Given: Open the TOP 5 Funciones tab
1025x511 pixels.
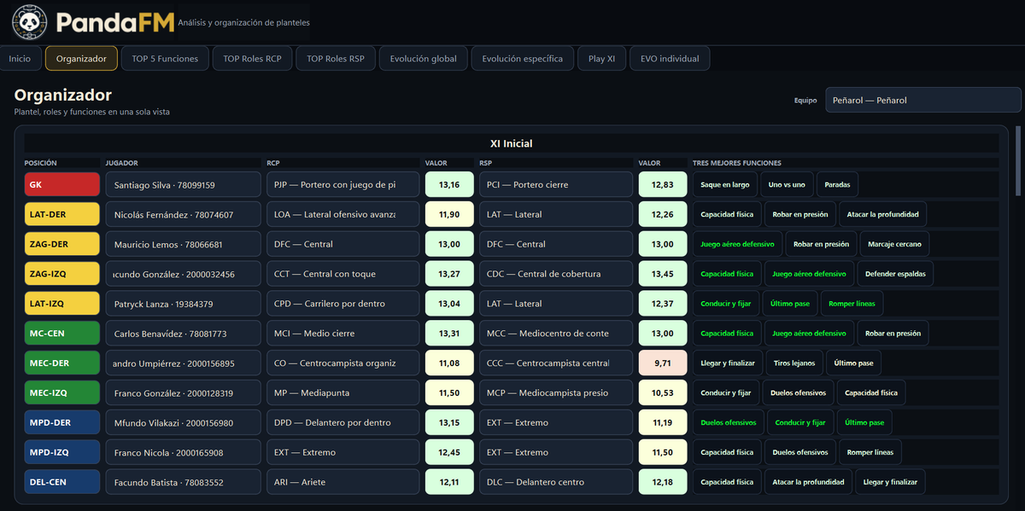Looking at the screenshot, I should click(x=165, y=59).
